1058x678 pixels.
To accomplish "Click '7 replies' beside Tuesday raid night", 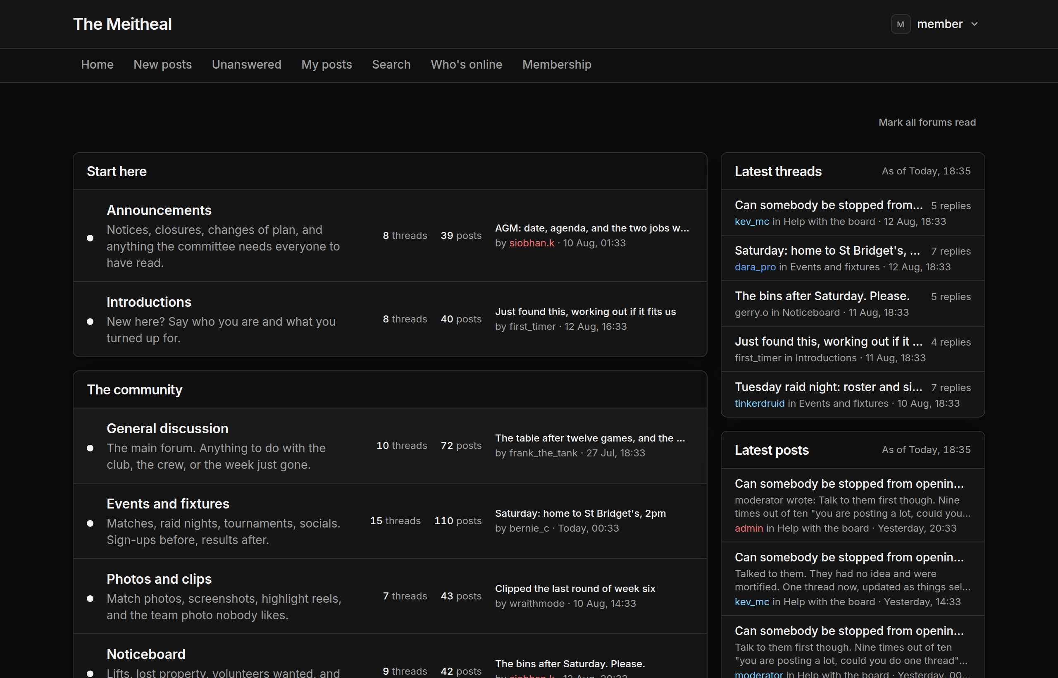I will 951,388.
